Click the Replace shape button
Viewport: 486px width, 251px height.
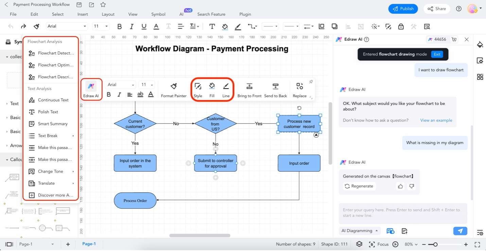pyautogui.click(x=299, y=90)
